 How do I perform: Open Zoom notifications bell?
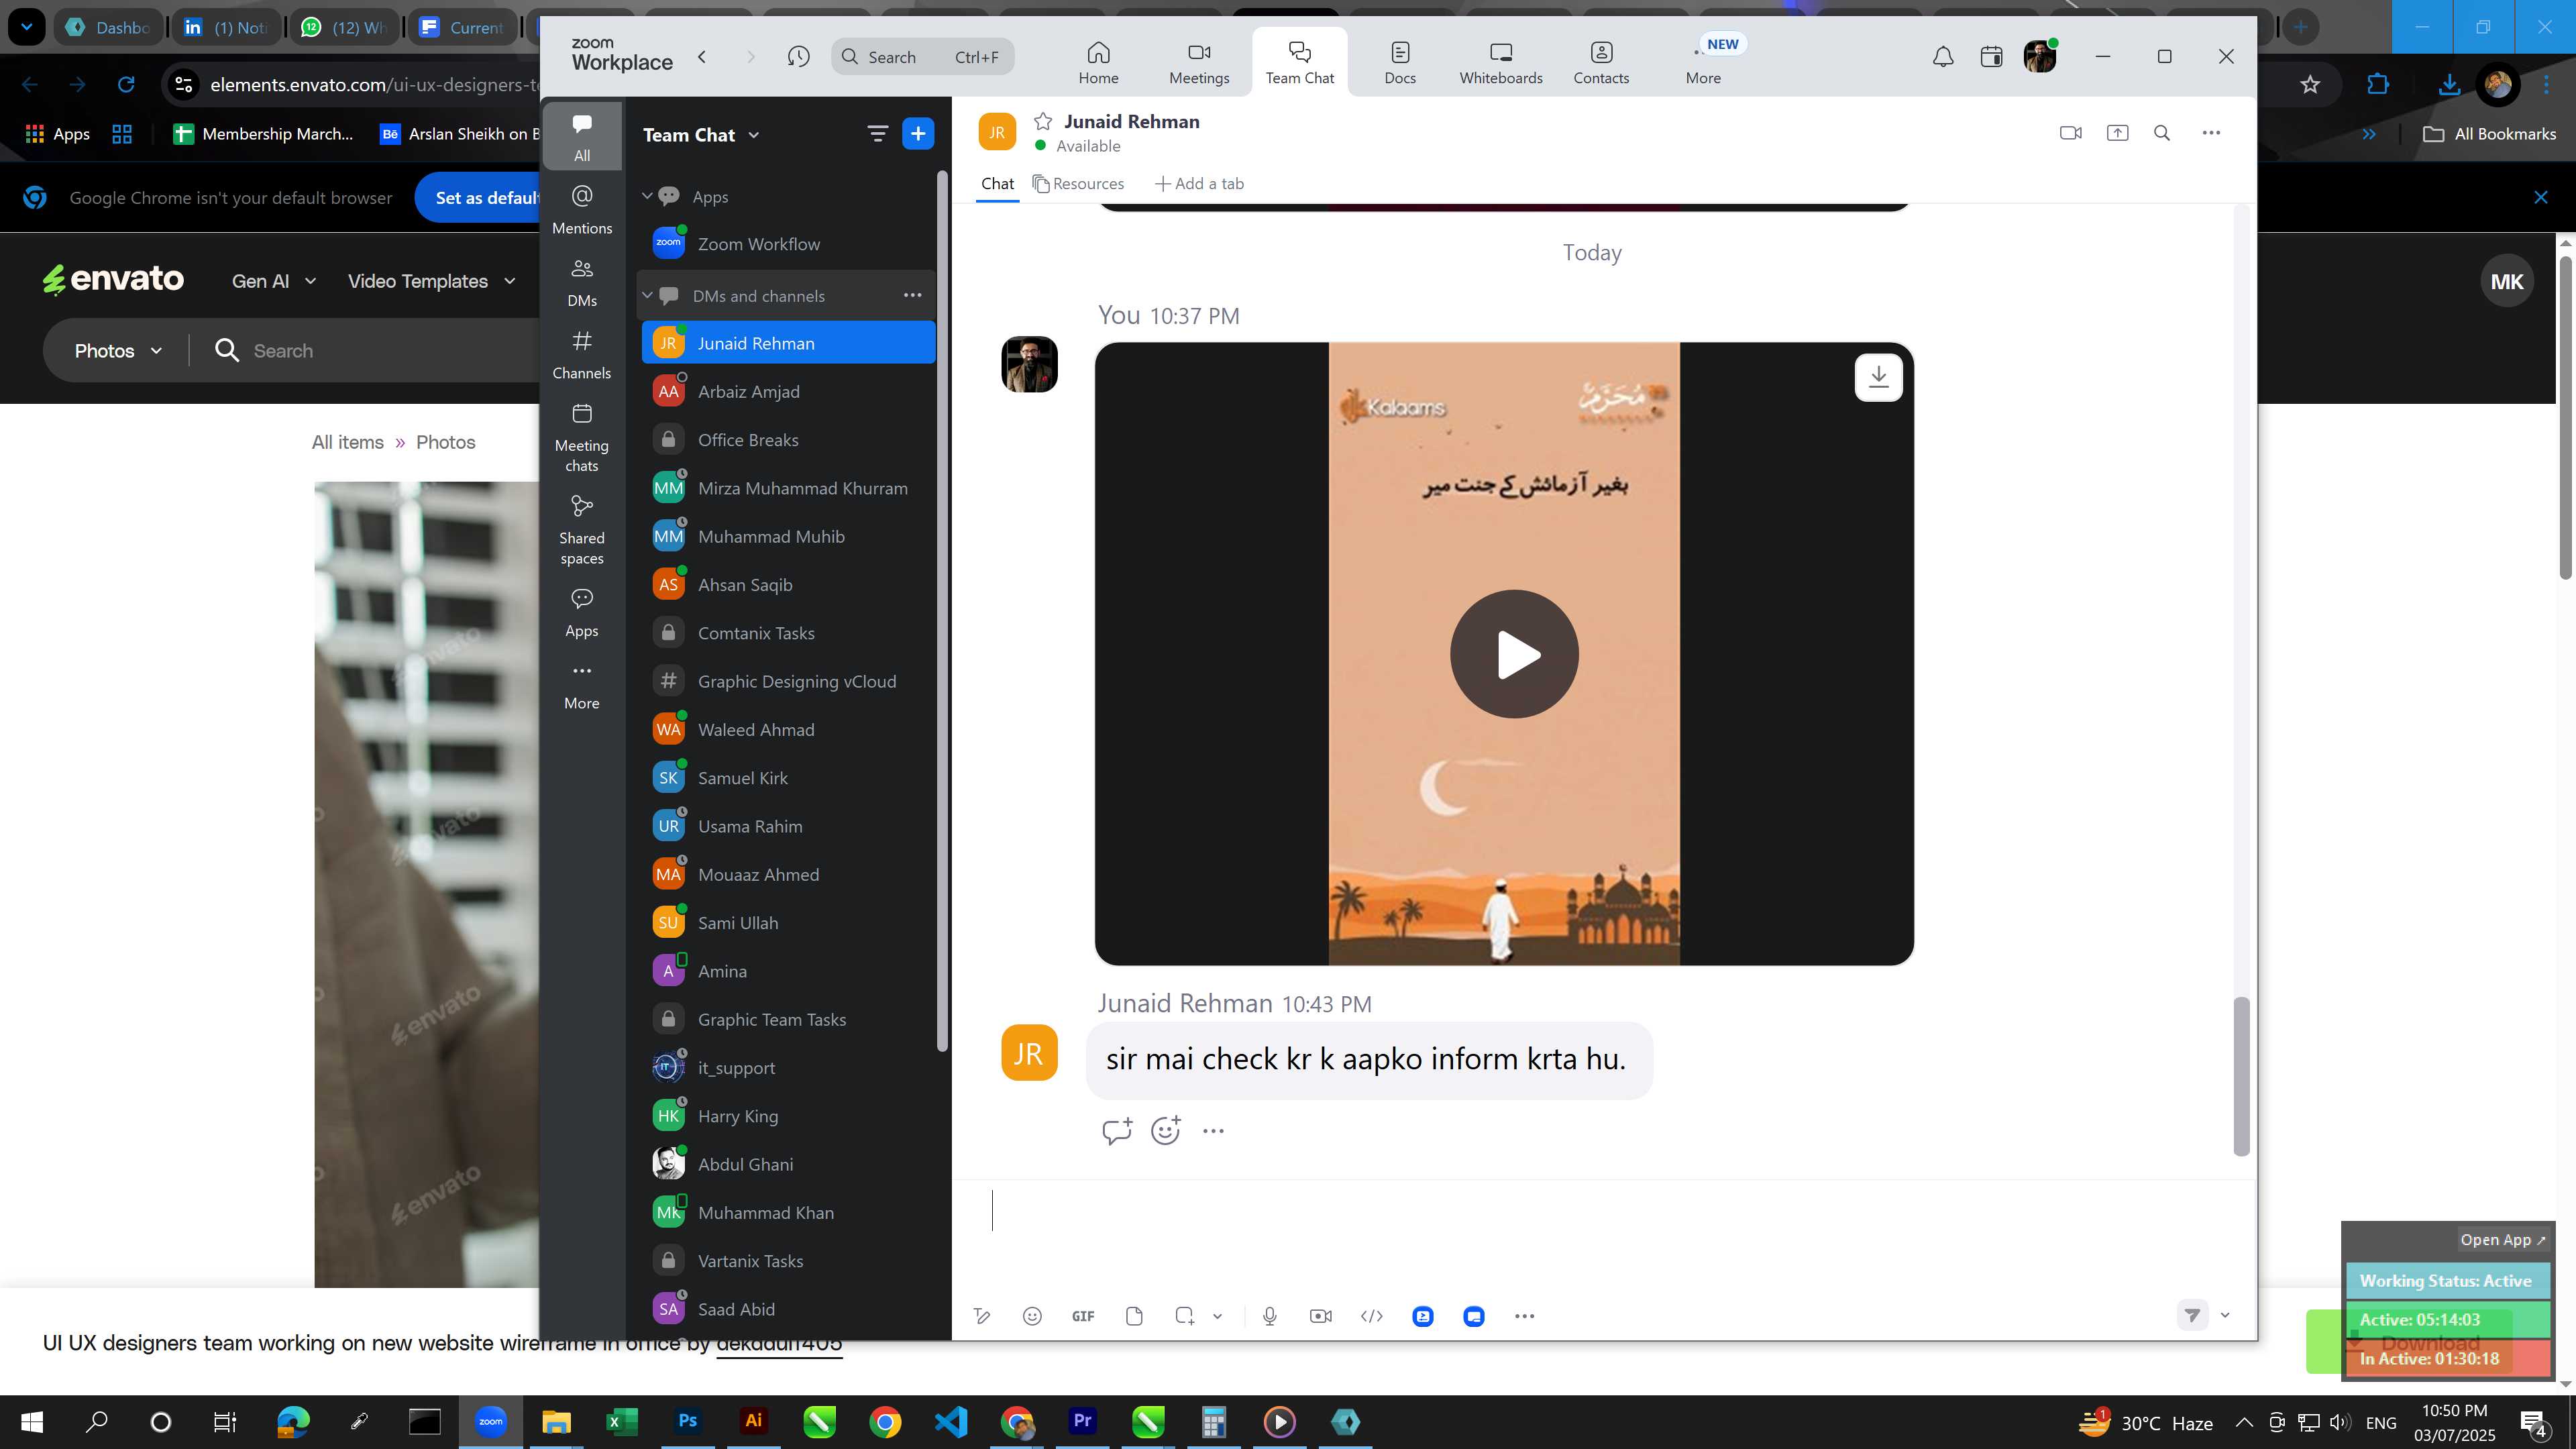pos(1943,57)
